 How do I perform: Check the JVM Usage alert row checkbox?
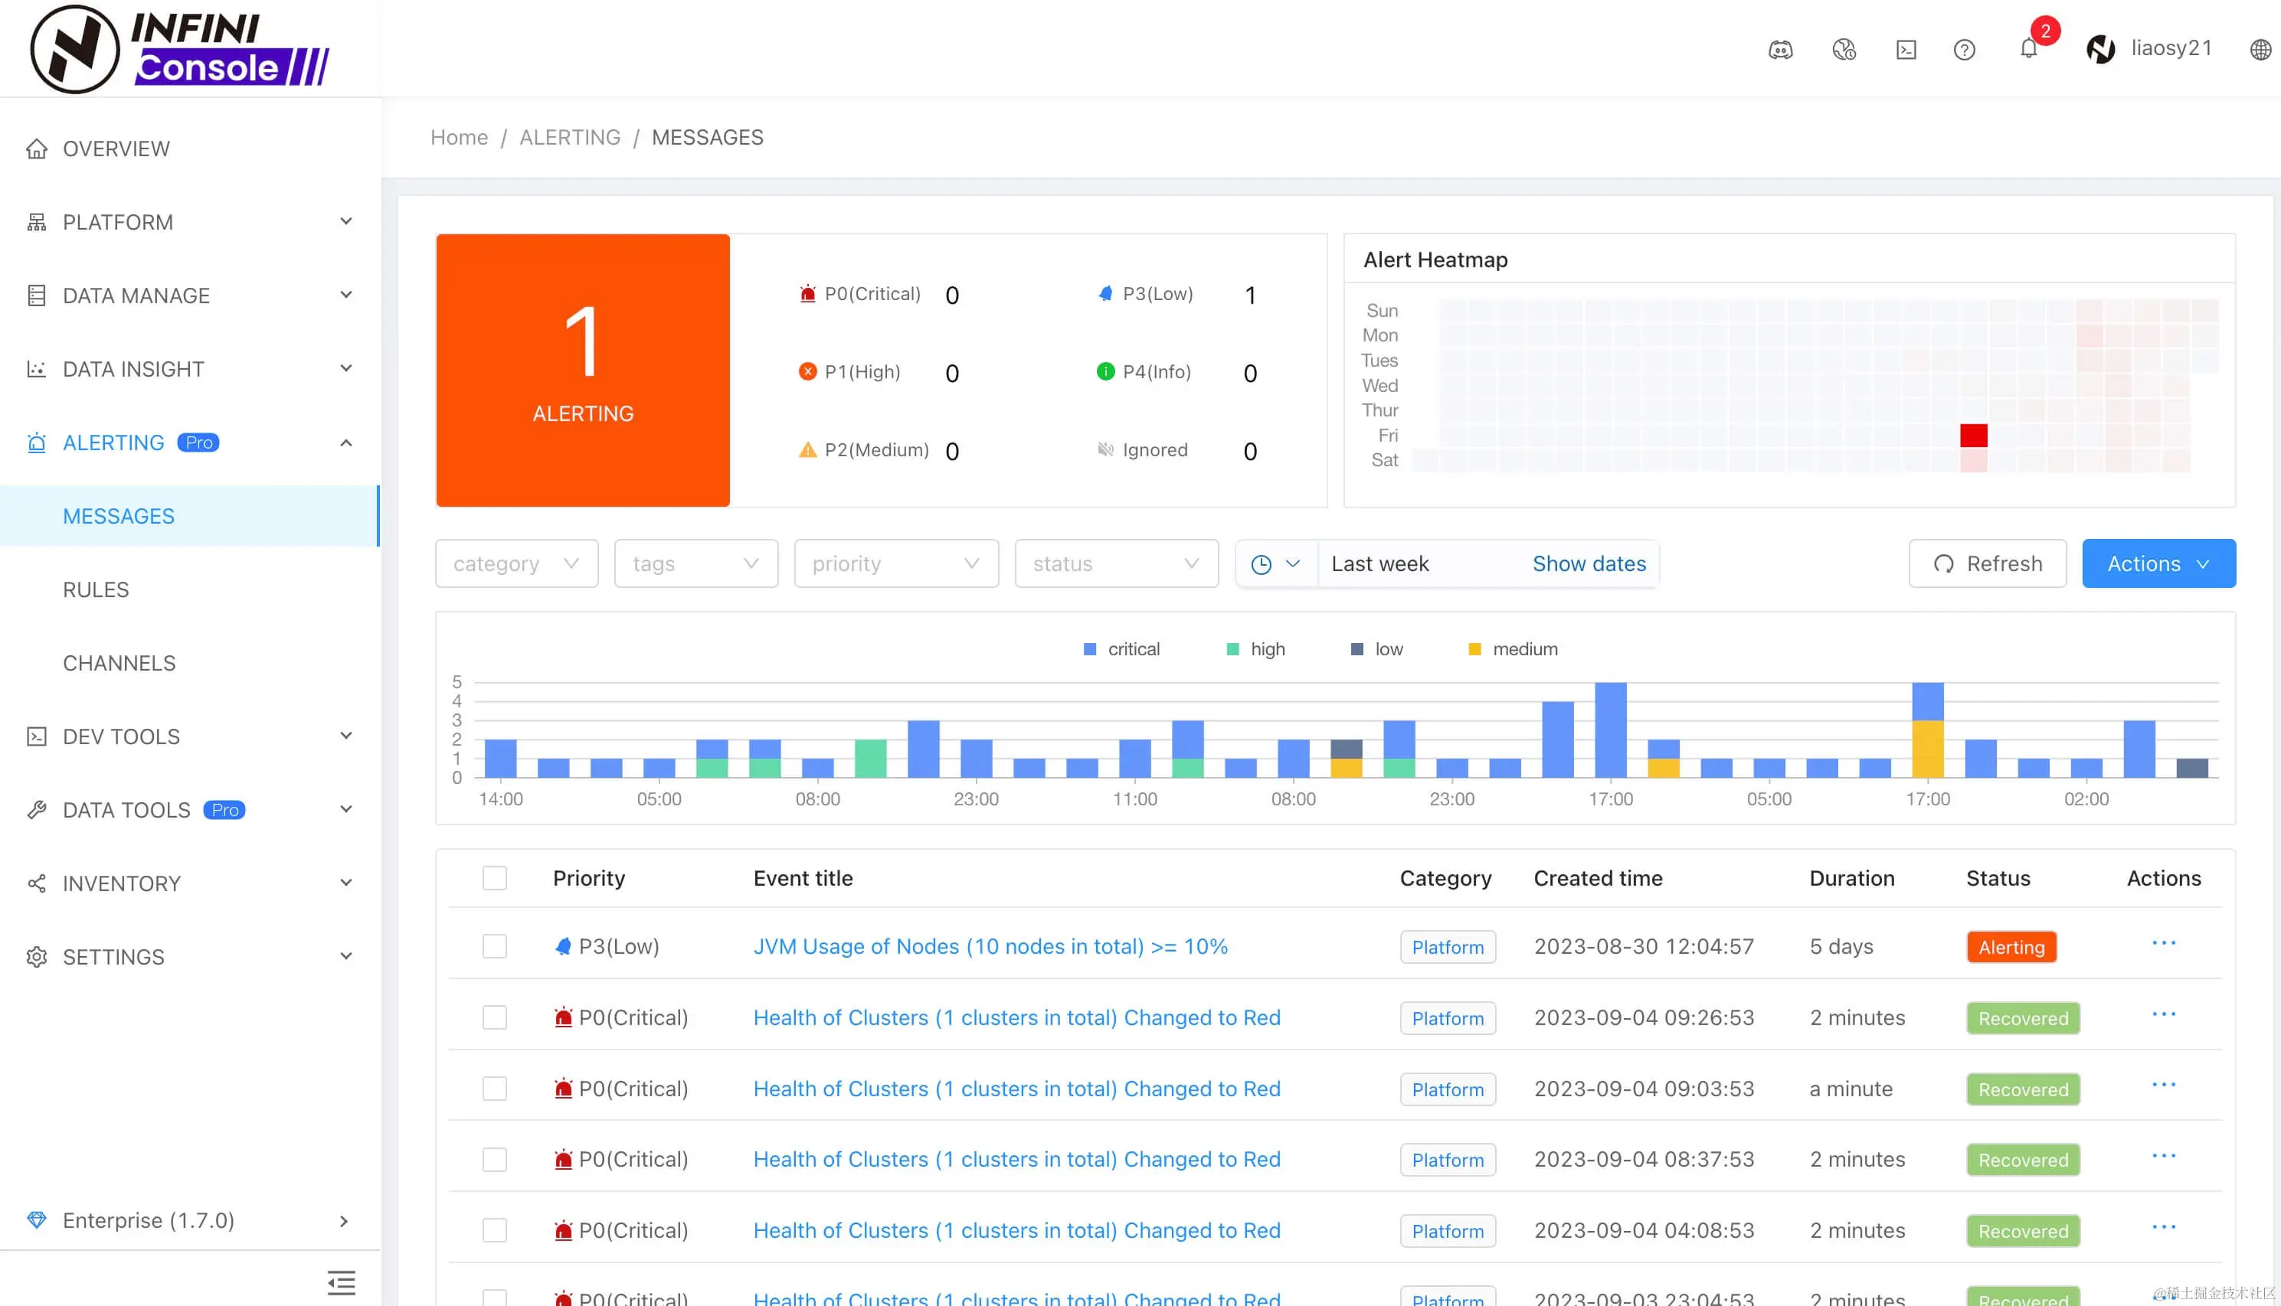[495, 946]
